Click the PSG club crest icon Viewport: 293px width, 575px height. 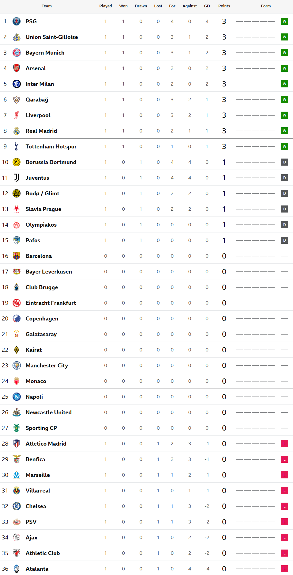(17, 21)
